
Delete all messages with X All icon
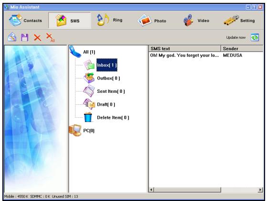click(x=51, y=37)
